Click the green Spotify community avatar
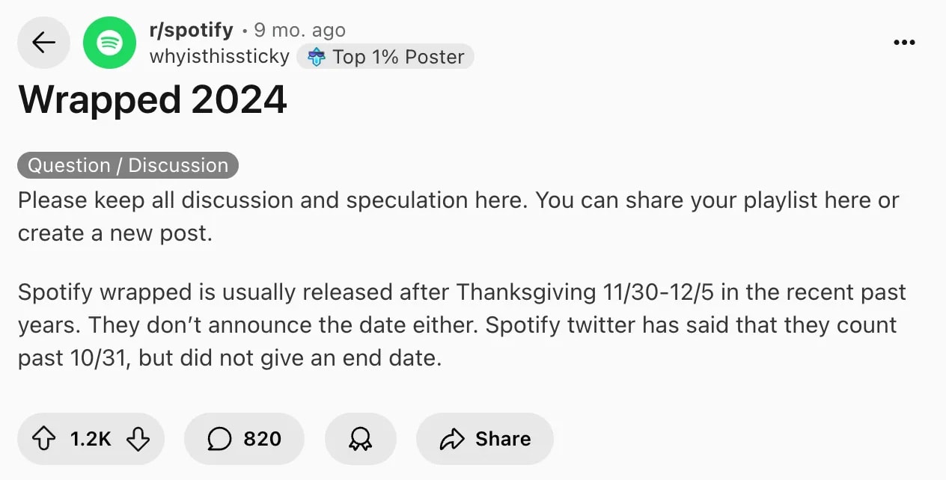Image resolution: width=946 pixels, height=480 pixels. (109, 43)
